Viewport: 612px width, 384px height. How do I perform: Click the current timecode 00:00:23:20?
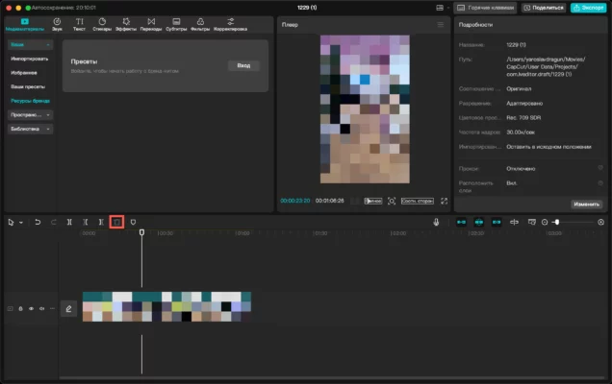tap(295, 201)
